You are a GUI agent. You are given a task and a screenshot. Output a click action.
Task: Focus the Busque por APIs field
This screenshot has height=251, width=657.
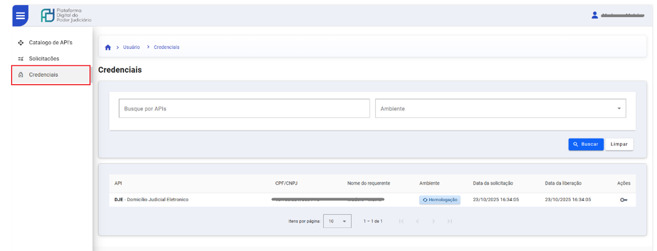pos(244,109)
